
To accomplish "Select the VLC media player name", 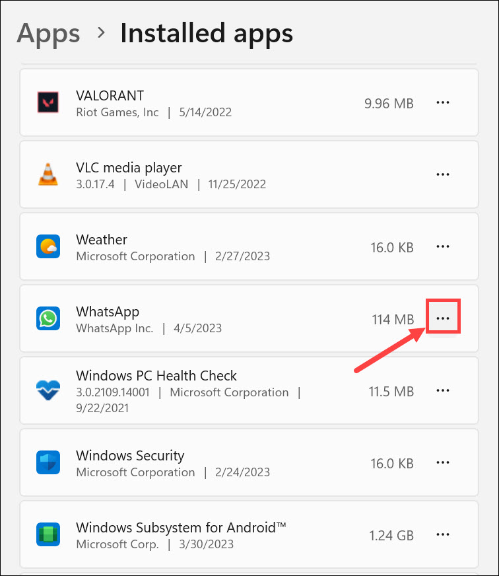I will [x=129, y=168].
